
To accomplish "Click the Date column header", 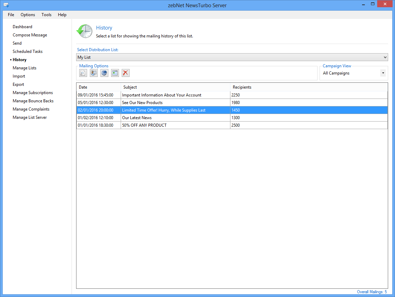I will click(x=83, y=87).
